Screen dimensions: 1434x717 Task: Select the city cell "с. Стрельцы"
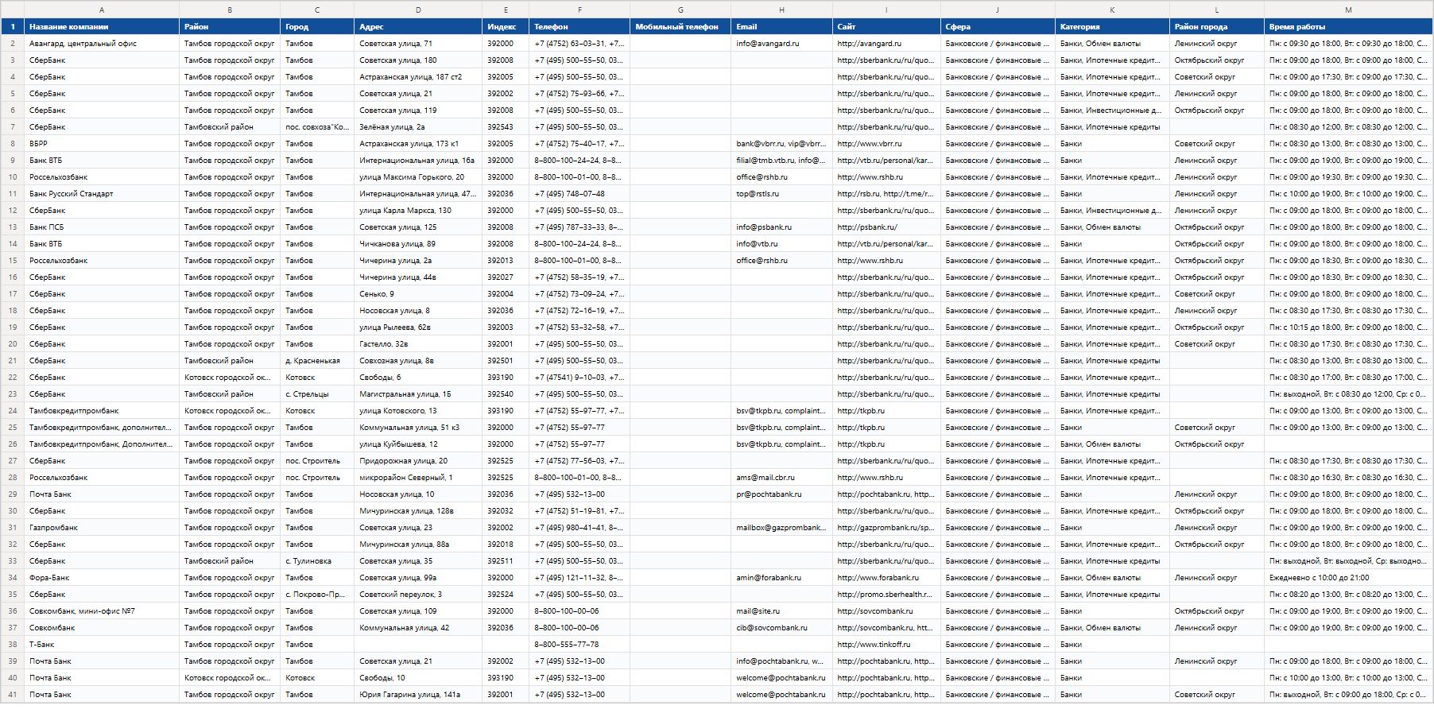[x=317, y=394]
